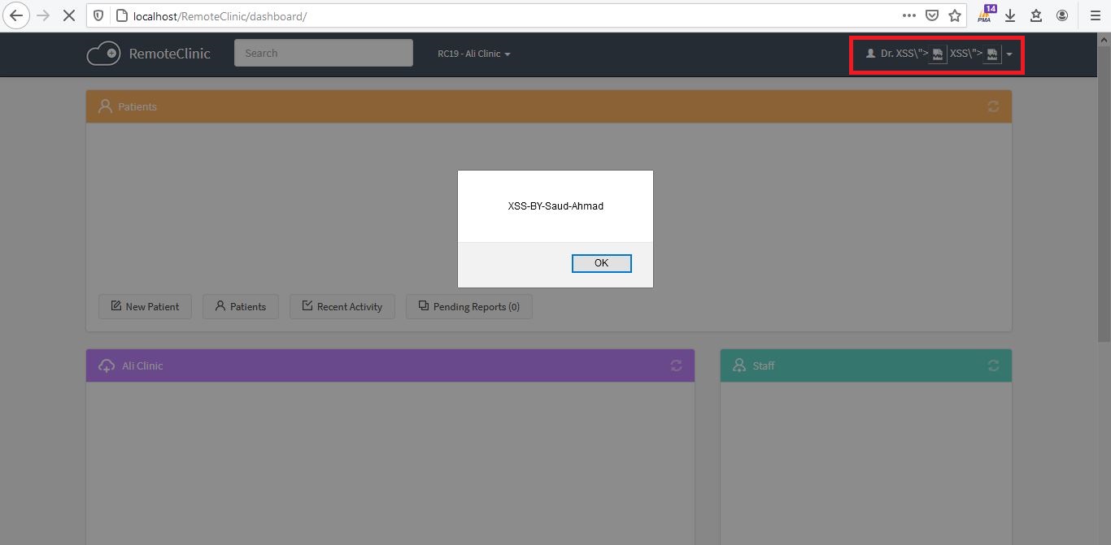Screen dimensions: 1111x545
Task: Click the address bar URL
Action: point(220,15)
